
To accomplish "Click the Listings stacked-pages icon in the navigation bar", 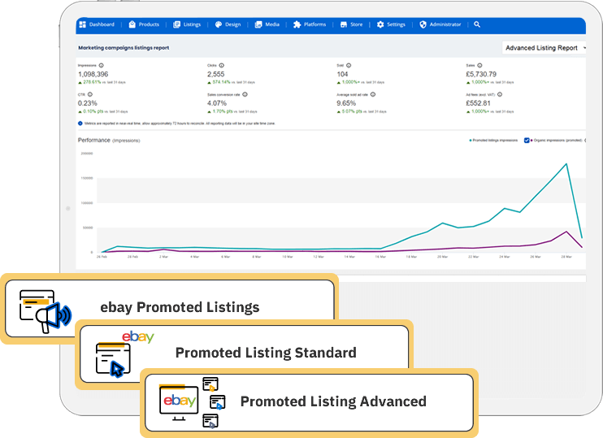I will 176,24.
